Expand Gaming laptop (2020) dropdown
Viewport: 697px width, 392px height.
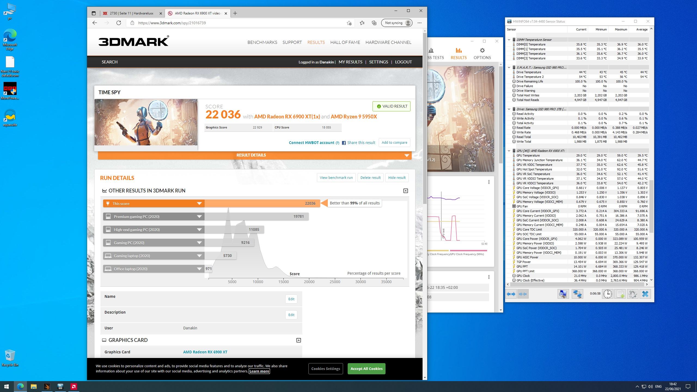(199, 256)
